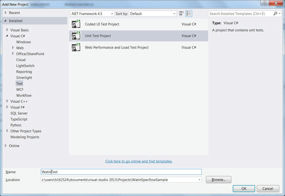The width and height of the screenshot is (285, 196).
Task: Select the Unit Test Project template icon
Action: click(75, 36)
